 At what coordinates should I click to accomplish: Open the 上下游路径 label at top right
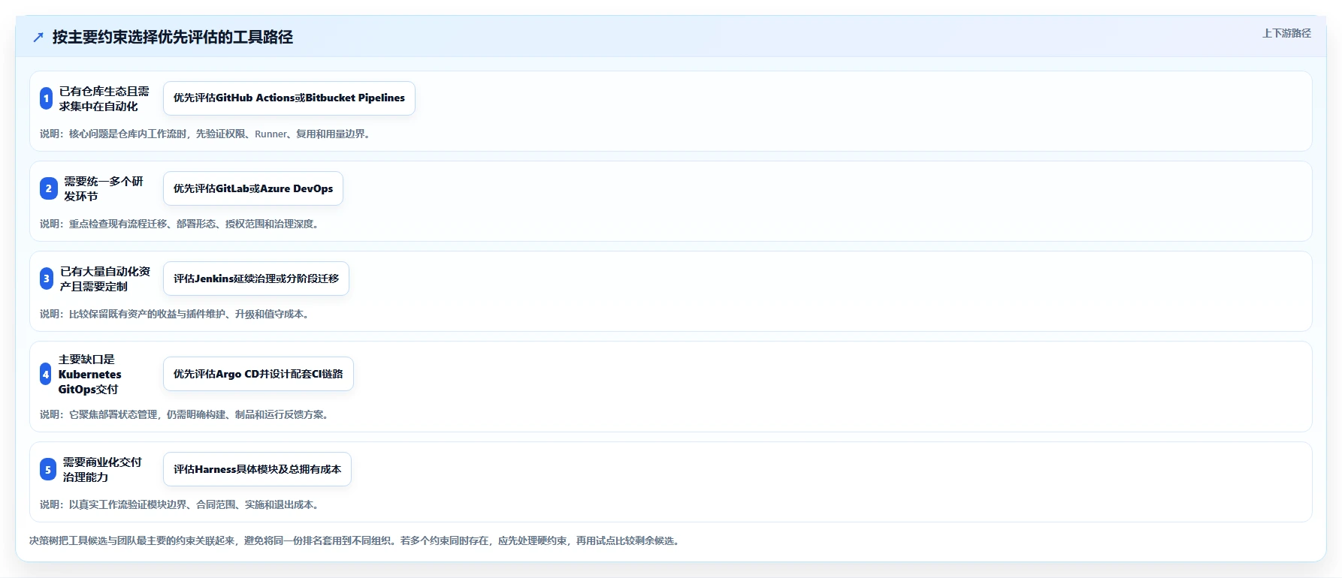(x=1286, y=33)
